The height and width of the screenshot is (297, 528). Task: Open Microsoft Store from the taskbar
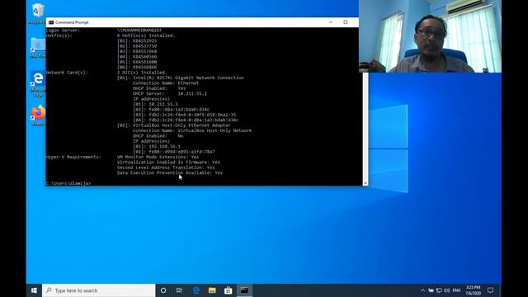coord(229,290)
